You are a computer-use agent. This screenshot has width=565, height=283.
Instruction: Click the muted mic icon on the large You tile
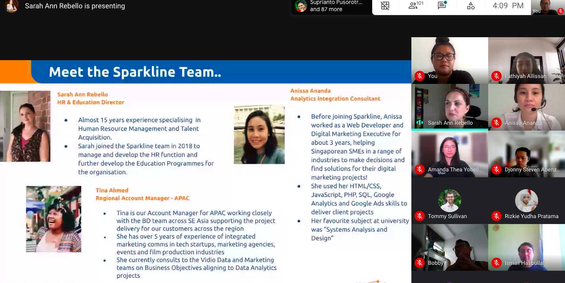(419, 76)
